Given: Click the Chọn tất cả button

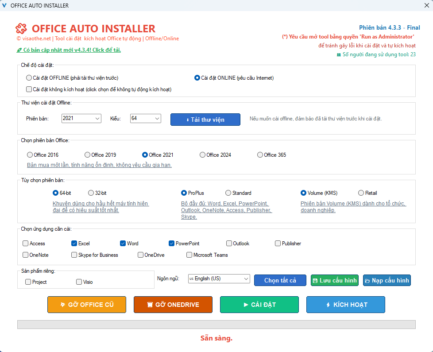Looking at the screenshot, I should pos(280,280).
